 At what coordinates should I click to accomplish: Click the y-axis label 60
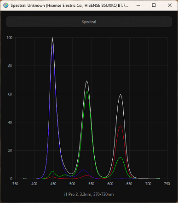click(x=10, y=94)
